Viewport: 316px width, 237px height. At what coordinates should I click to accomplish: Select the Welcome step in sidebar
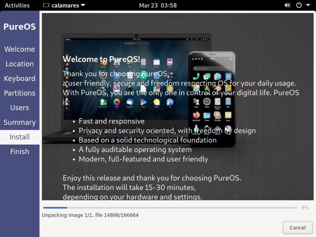pos(20,49)
